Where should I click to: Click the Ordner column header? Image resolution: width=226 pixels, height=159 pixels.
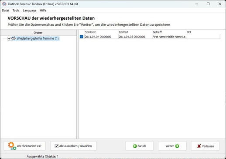[x=38, y=33]
